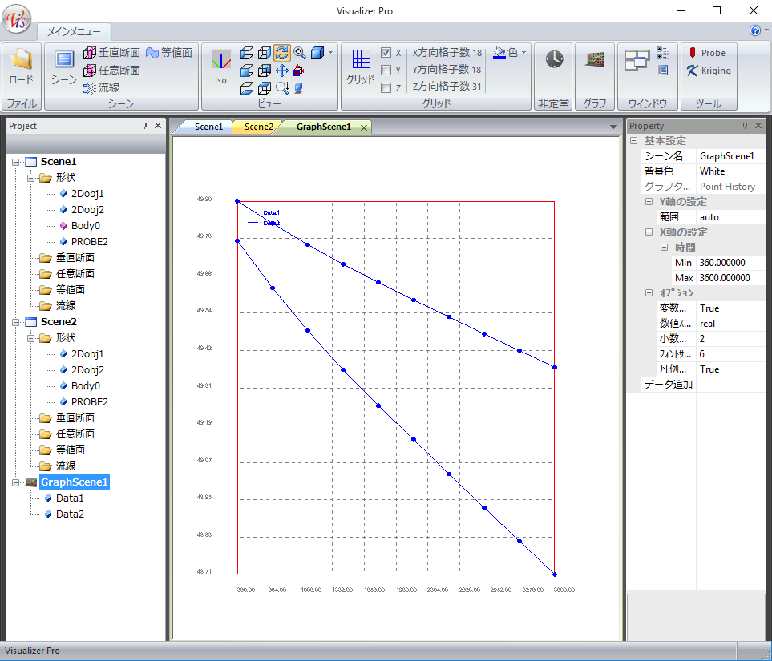The width and height of the screenshot is (772, 661).
Task: Select the Iso view axes icon
Action: click(220, 63)
